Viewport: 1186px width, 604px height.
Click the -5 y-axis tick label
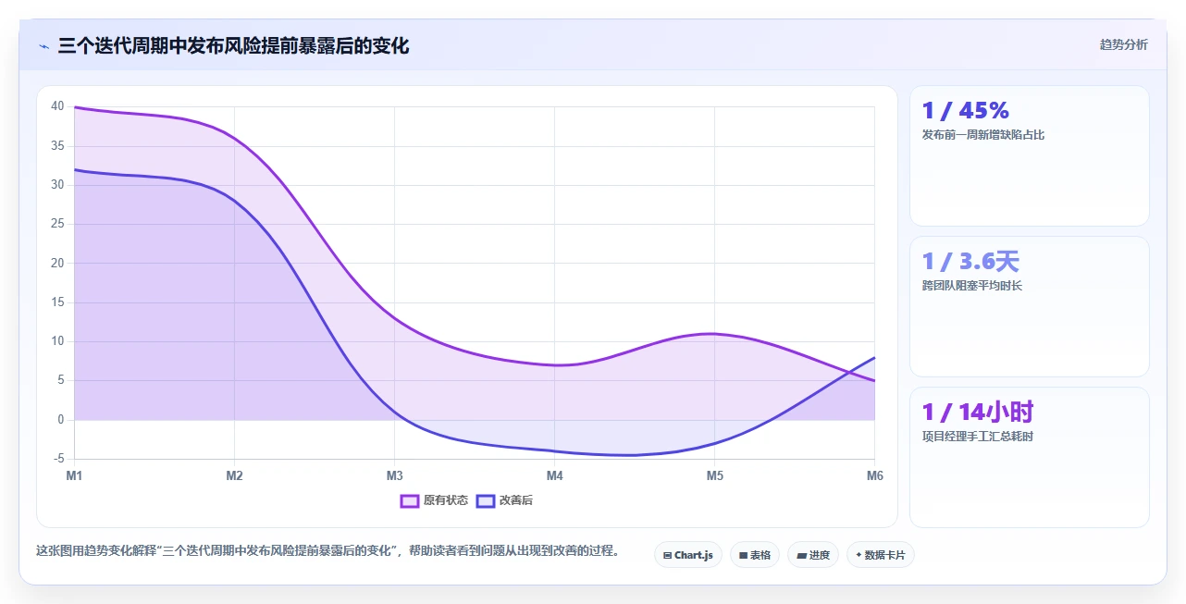click(x=58, y=459)
